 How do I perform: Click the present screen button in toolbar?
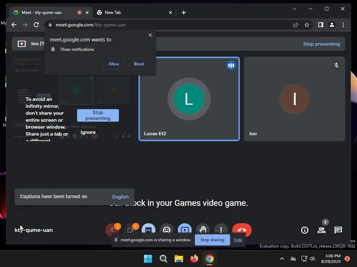pyautogui.click(x=185, y=229)
